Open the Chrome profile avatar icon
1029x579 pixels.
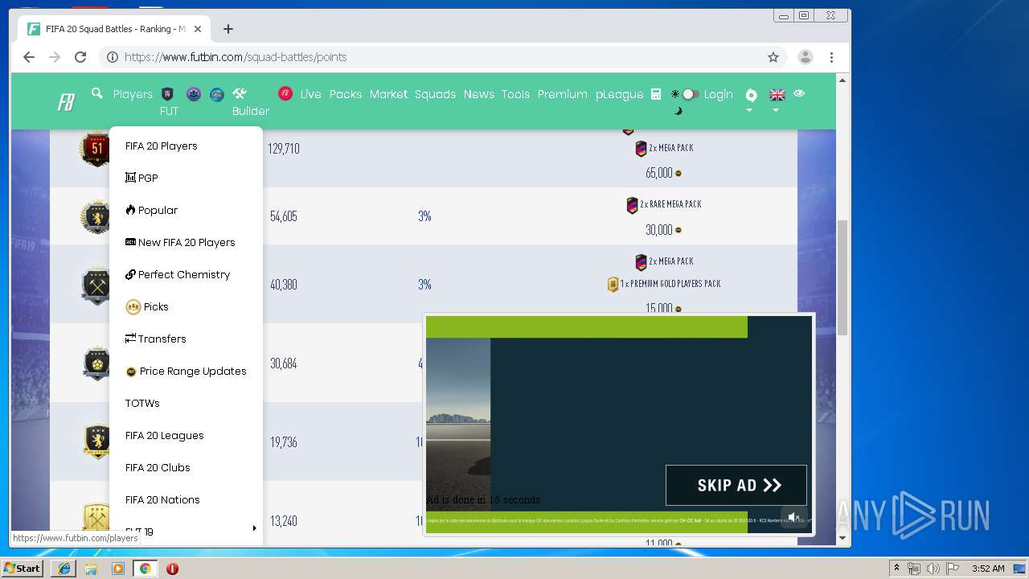point(805,57)
